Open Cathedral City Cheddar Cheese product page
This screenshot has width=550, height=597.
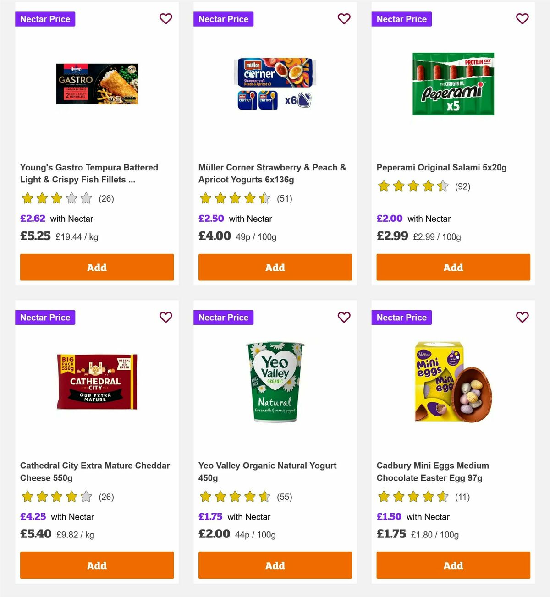(x=95, y=471)
